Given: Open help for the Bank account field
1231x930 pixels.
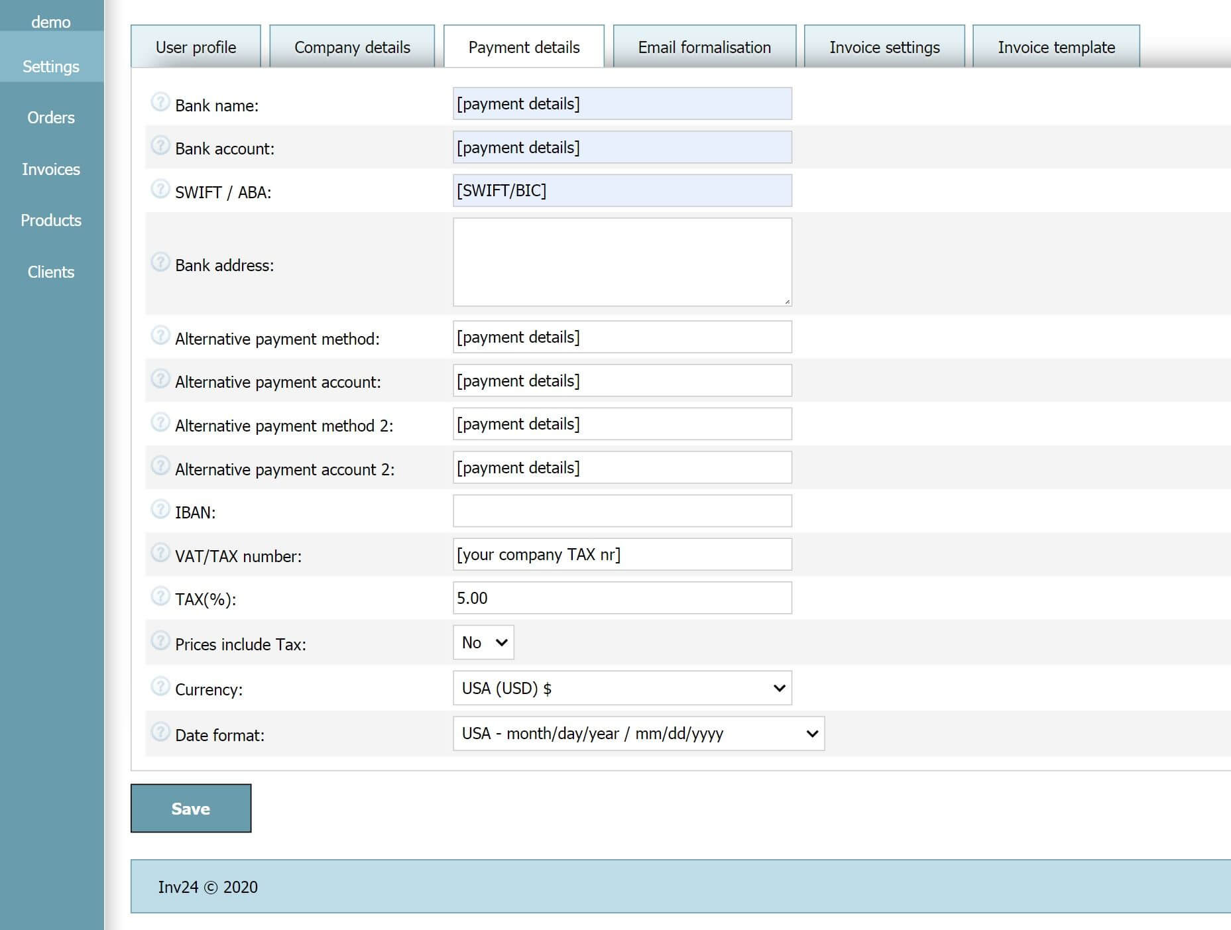Looking at the screenshot, I should (160, 146).
